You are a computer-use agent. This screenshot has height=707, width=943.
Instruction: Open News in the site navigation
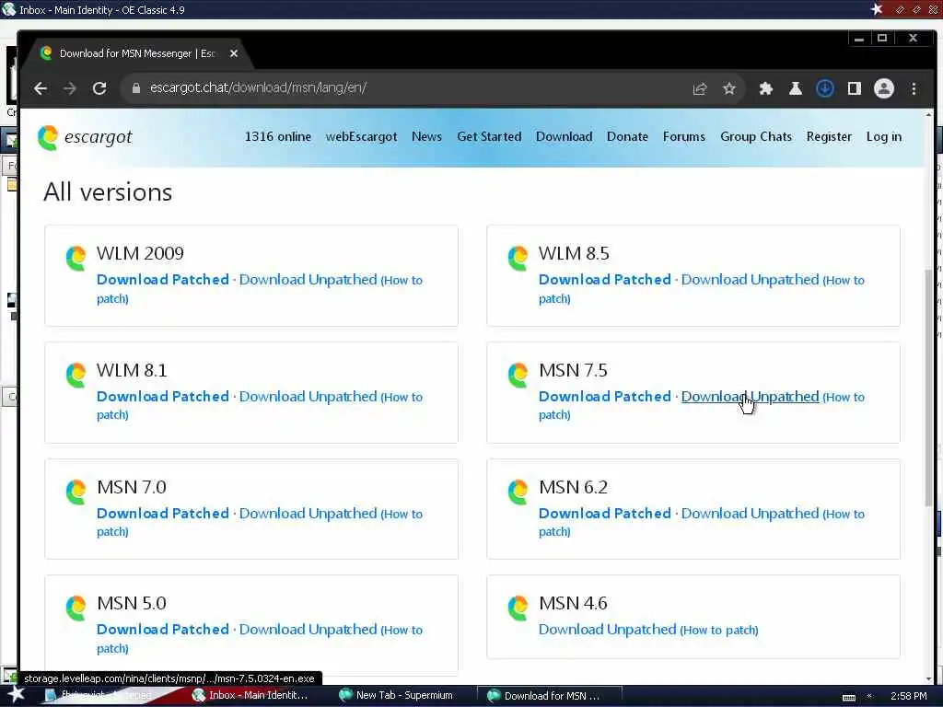(x=427, y=136)
